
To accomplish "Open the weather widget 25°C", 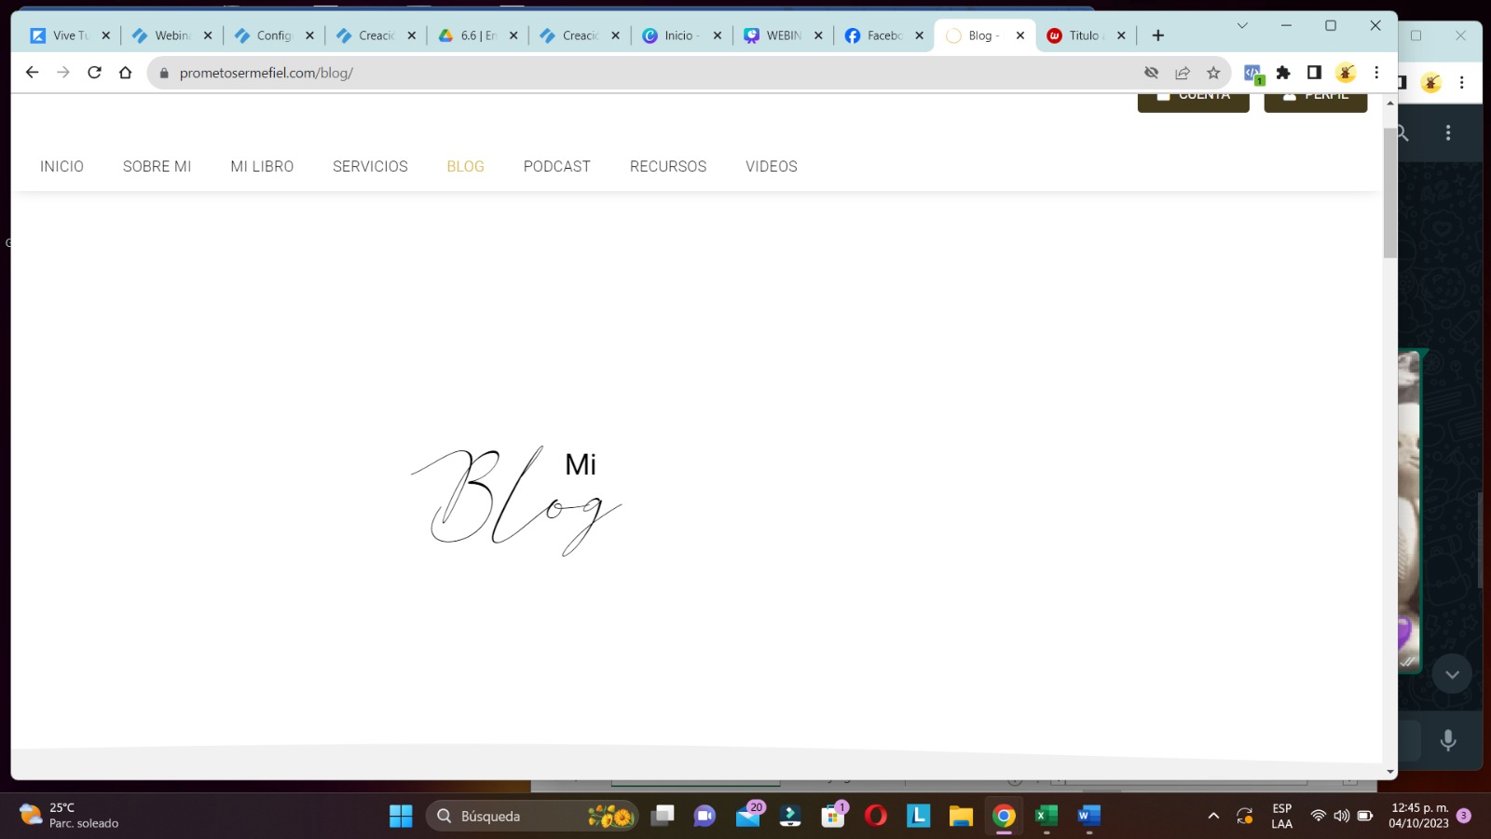I will pos(70,816).
